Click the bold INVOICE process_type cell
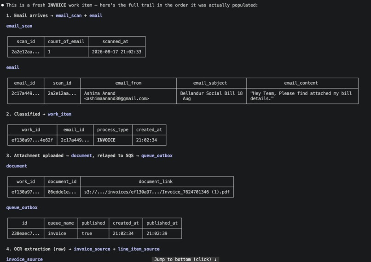Image resolution: width=371 pixels, height=262 pixels. click(113, 140)
